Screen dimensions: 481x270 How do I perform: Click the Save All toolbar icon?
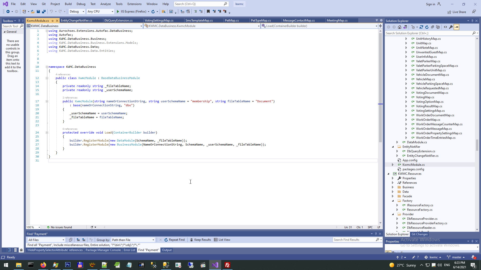(44, 11)
